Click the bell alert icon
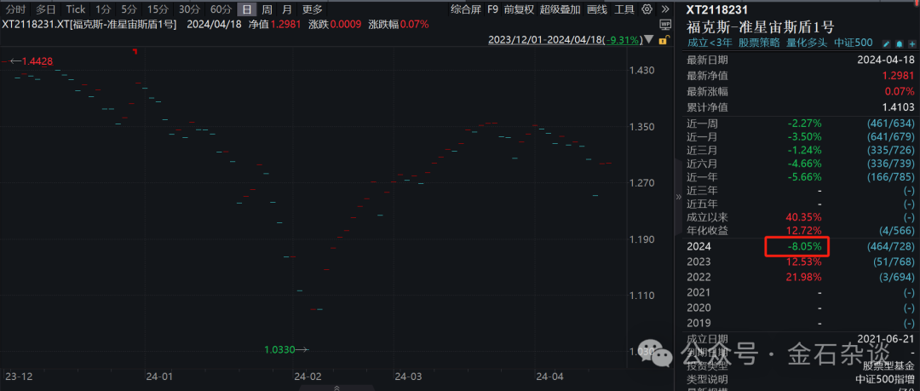This screenshot has width=920, height=391. [898, 43]
